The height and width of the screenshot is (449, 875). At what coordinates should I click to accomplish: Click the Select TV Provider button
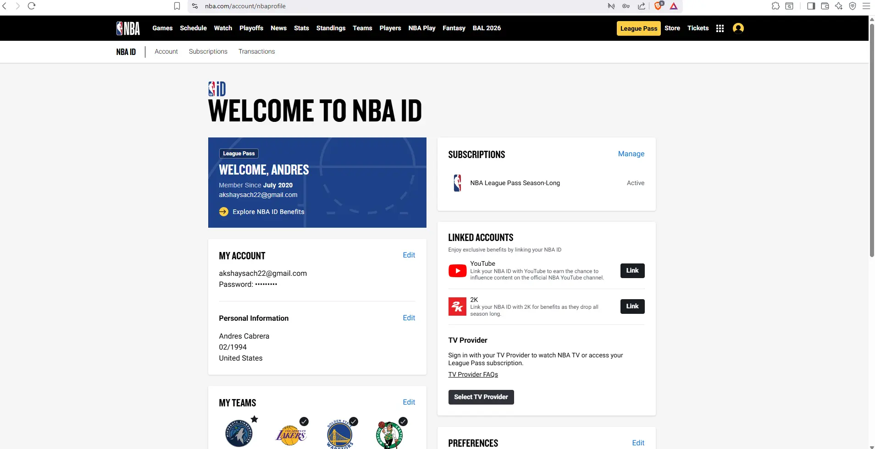481,397
